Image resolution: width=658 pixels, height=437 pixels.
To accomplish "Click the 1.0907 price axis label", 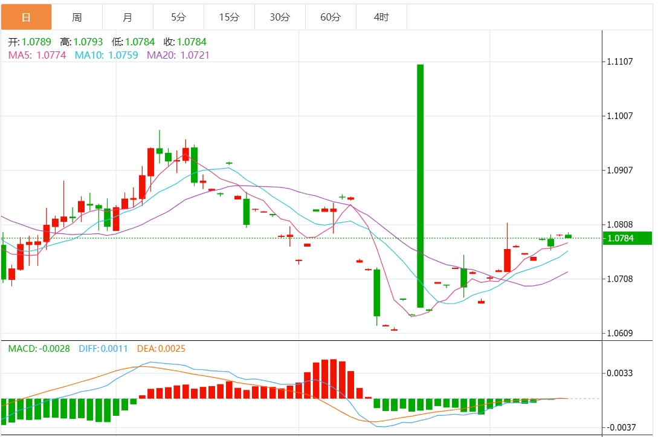I will coord(620,170).
